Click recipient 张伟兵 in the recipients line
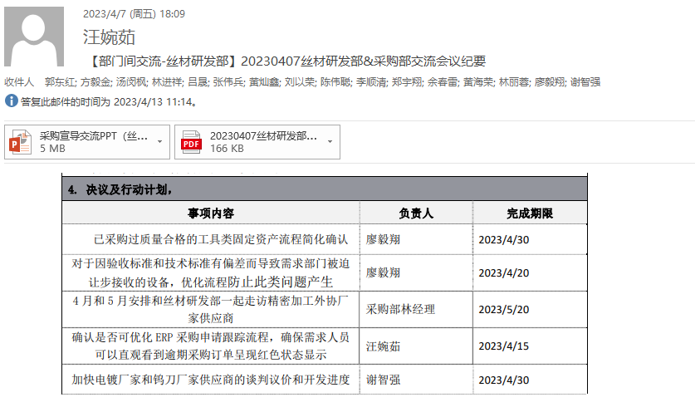 (x=228, y=82)
